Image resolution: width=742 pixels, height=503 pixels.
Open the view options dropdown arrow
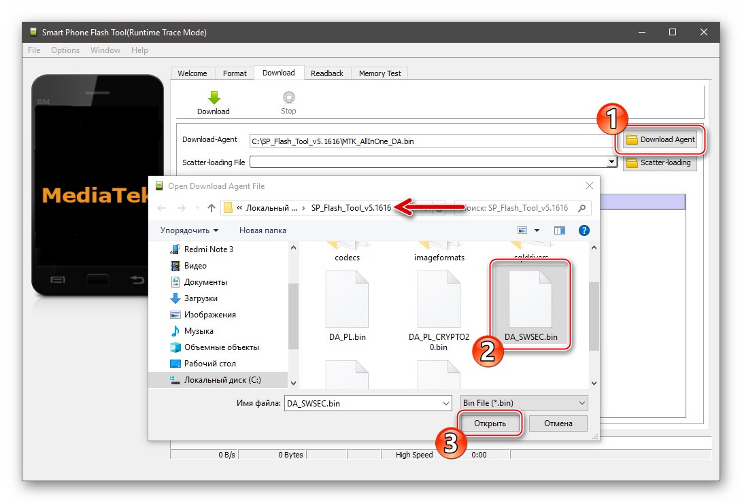click(x=537, y=230)
